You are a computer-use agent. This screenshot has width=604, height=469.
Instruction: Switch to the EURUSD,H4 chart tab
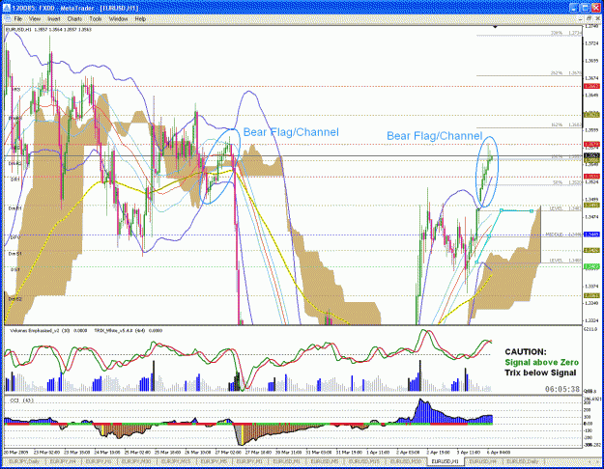click(482, 461)
